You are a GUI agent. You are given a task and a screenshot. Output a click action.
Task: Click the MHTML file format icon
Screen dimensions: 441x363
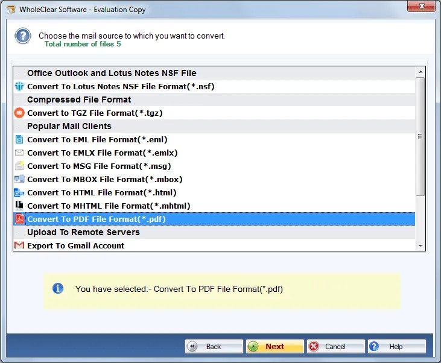coord(19,206)
